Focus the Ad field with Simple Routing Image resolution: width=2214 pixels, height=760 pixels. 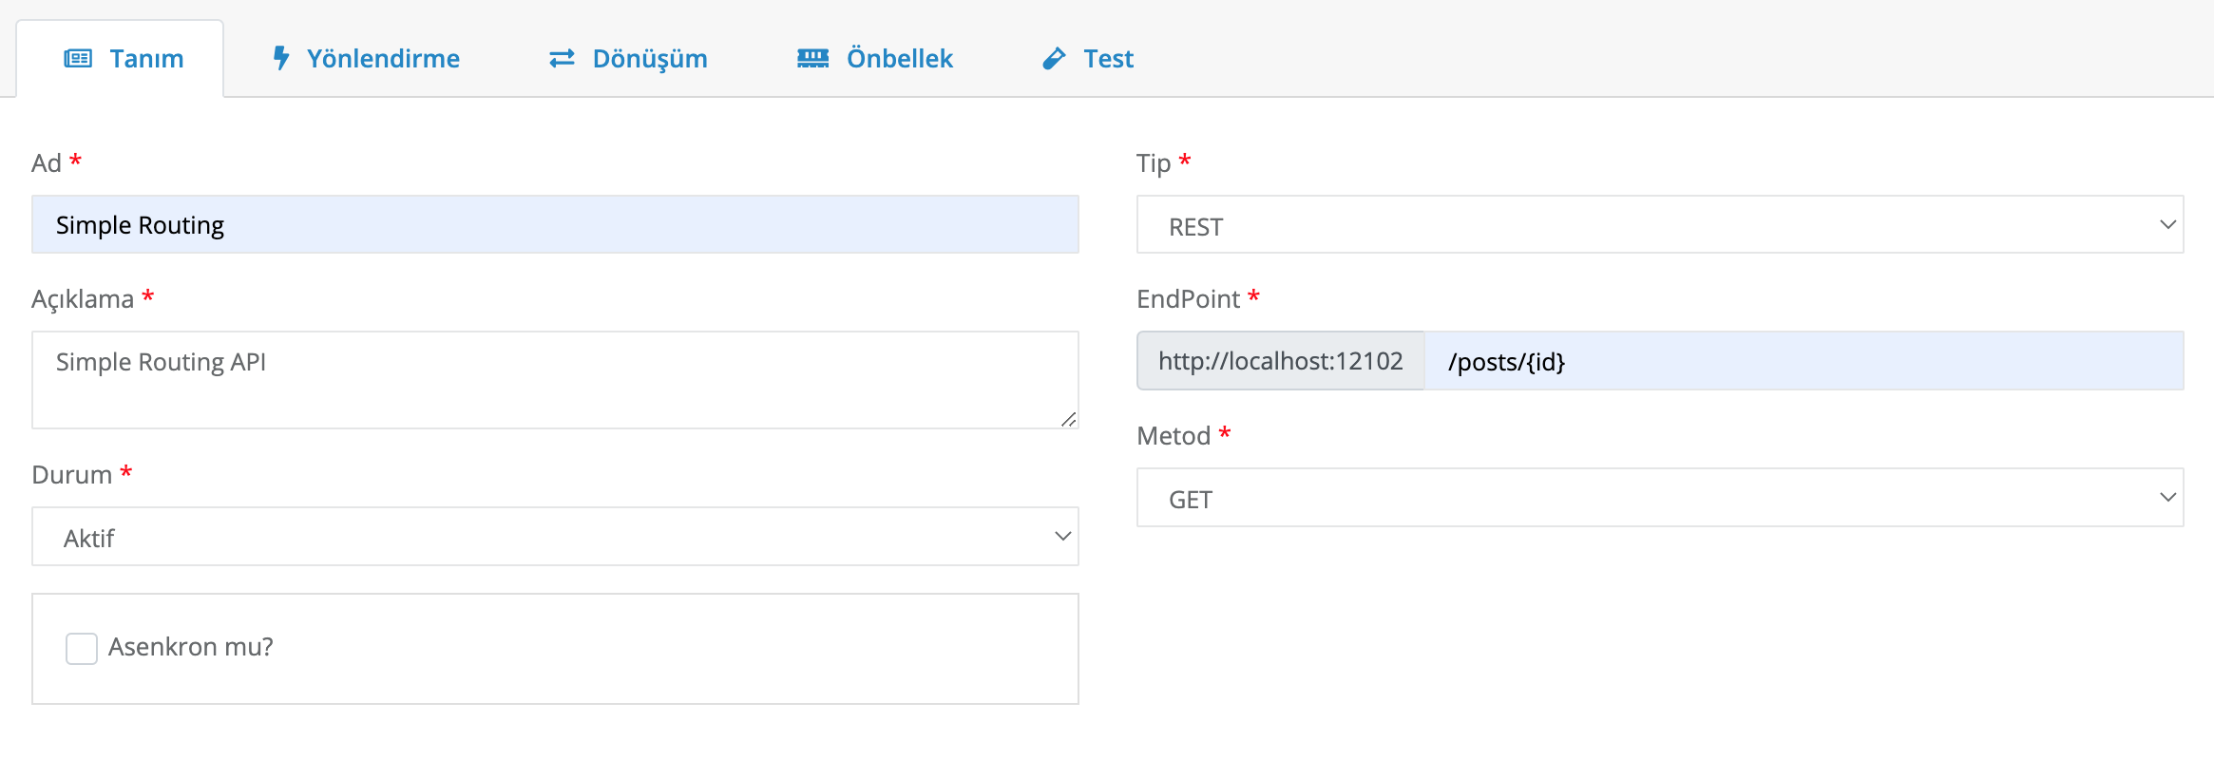coord(555,225)
